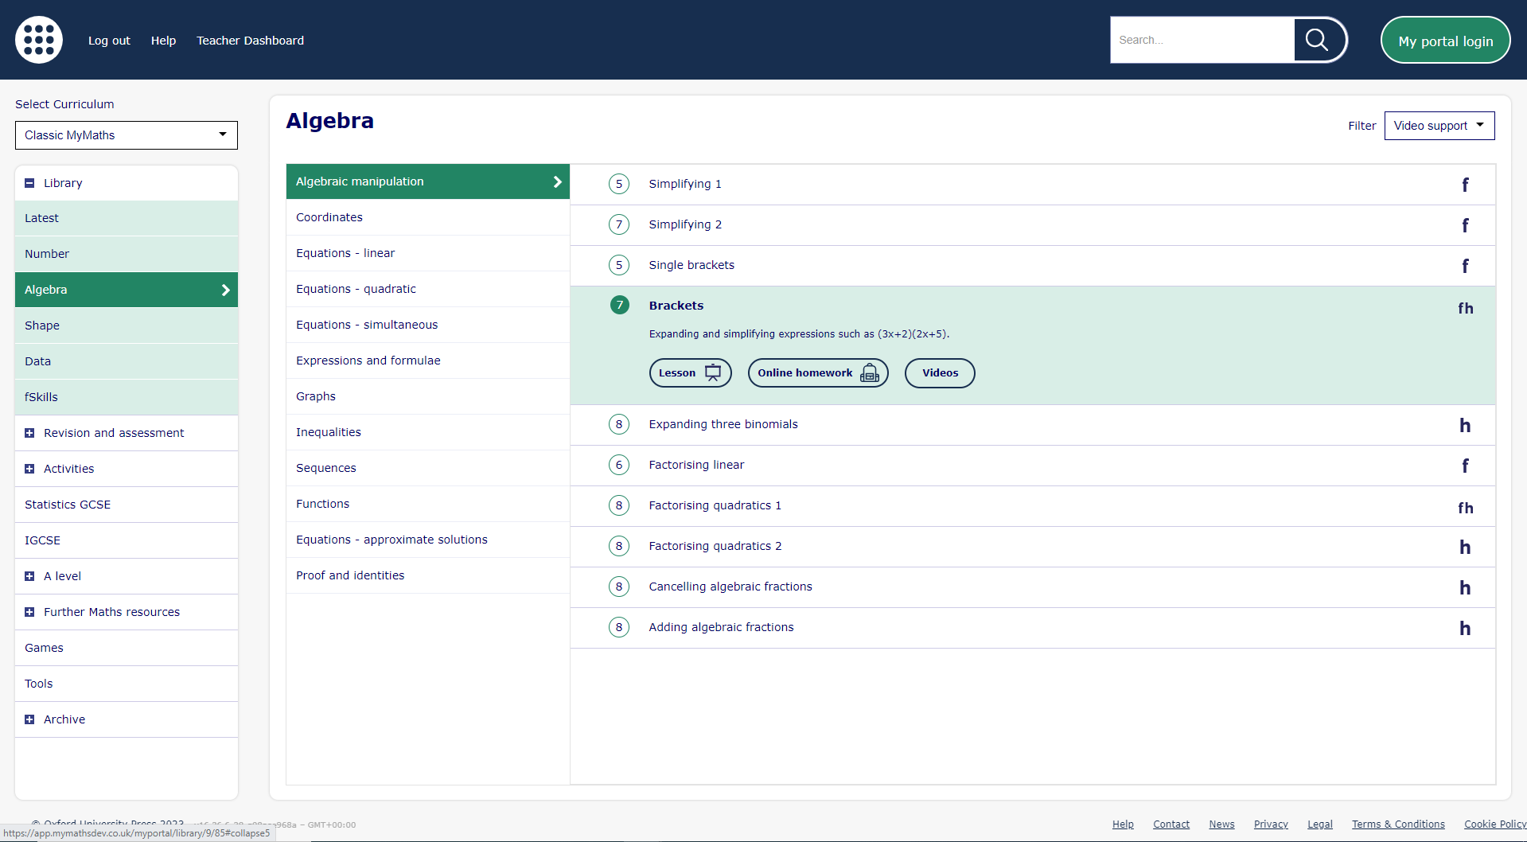Open Expressions and formulae topic
Image resolution: width=1527 pixels, height=842 pixels.
click(x=428, y=361)
